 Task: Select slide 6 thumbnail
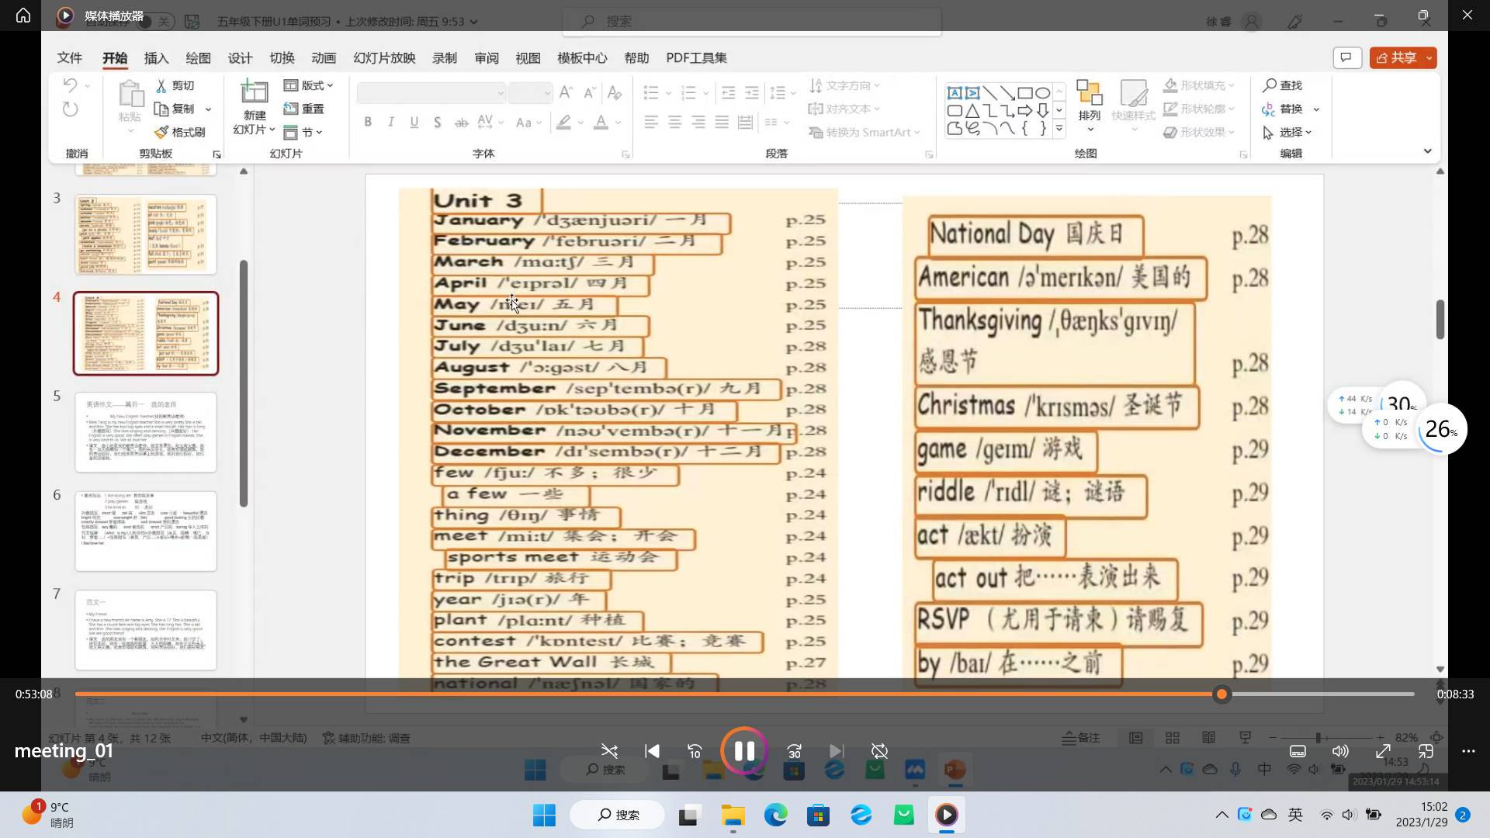(146, 531)
